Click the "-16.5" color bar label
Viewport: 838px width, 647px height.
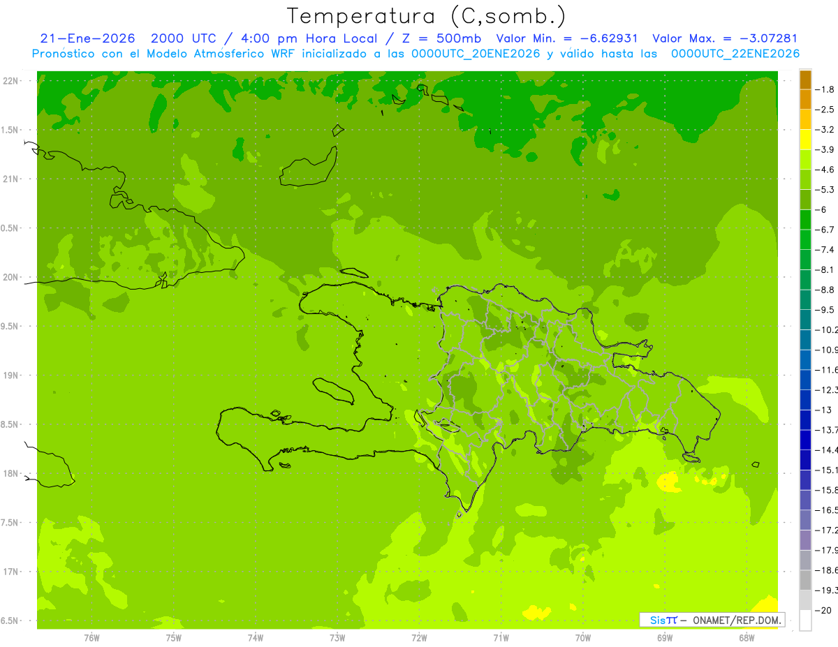click(827, 510)
